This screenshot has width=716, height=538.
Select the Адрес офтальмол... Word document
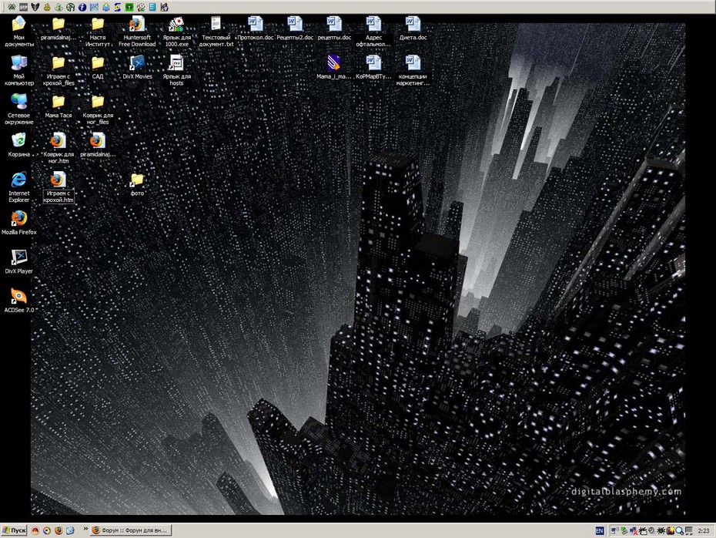(x=373, y=31)
